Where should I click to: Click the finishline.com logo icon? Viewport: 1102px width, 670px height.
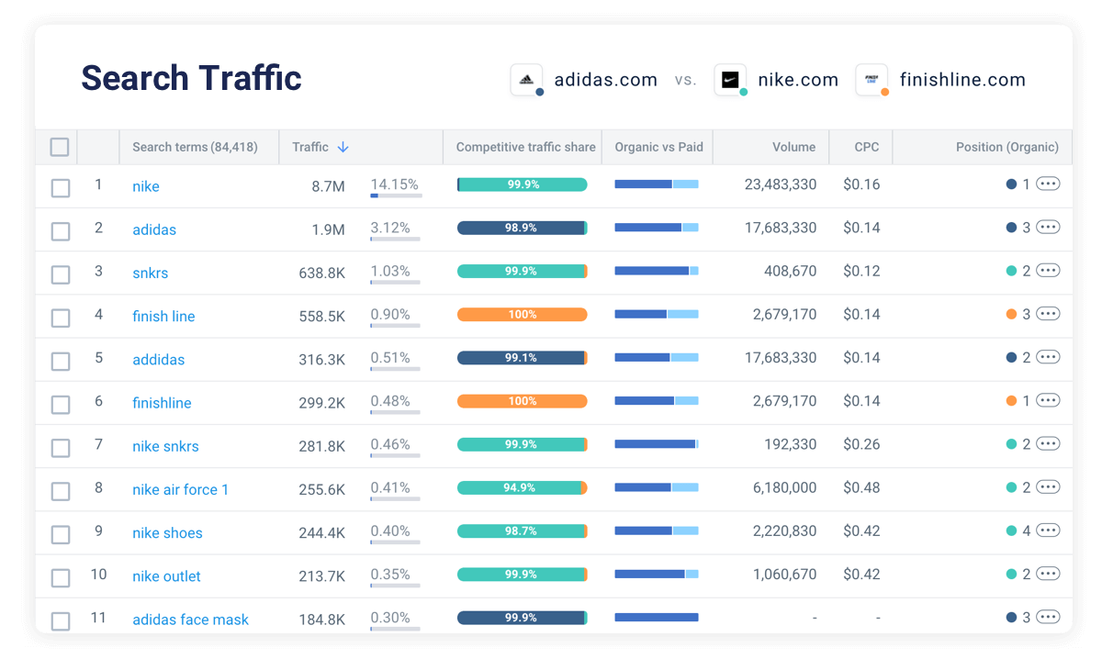pyautogui.click(x=870, y=80)
